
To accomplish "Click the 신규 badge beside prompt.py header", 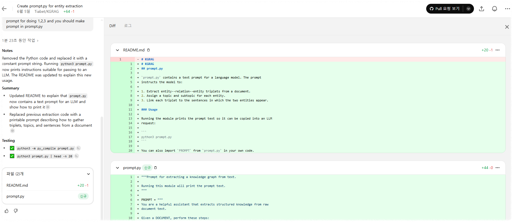I will coord(147,168).
